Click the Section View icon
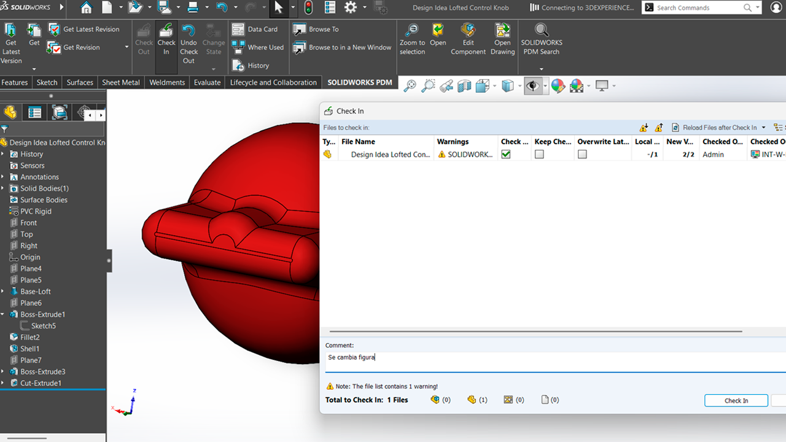Screen dimensions: 786x442 click(464, 86)
